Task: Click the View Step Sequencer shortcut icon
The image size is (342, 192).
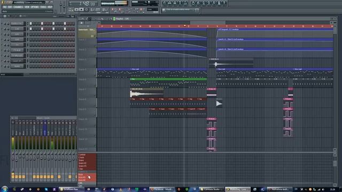Action: pyautogui.click(x=169, y=3)
